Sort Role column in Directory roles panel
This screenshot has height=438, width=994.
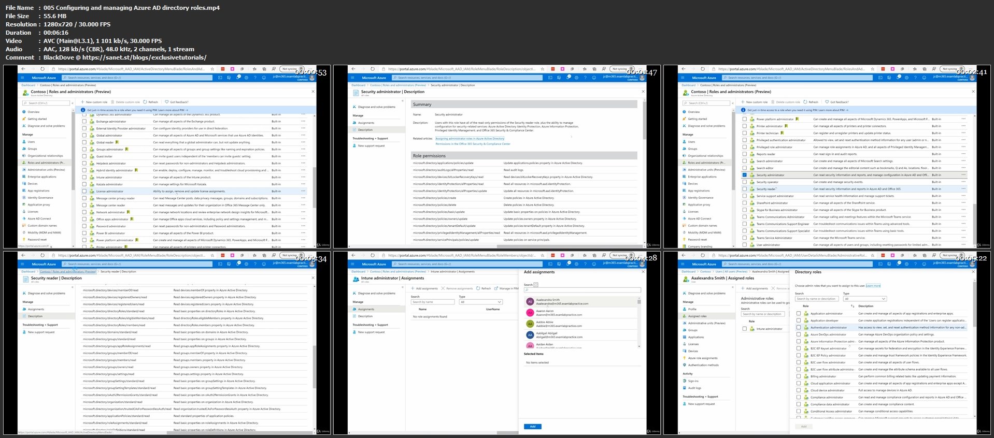pos(853,306)
